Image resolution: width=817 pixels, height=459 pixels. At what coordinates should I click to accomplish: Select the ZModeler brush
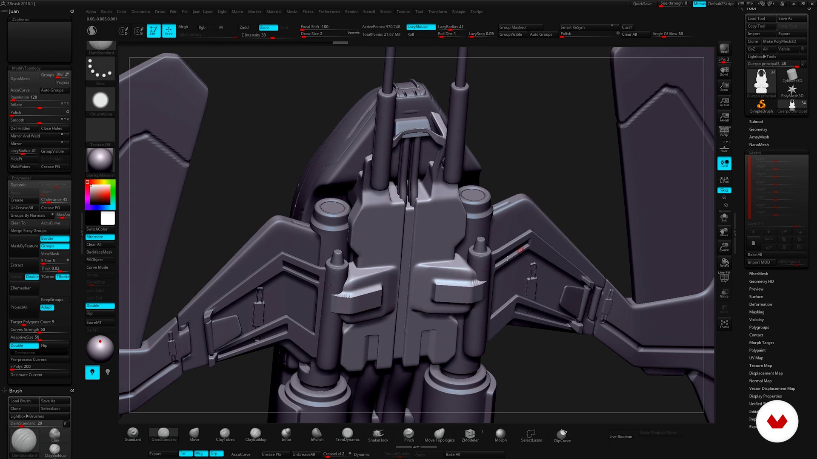[x=470, y=435]
